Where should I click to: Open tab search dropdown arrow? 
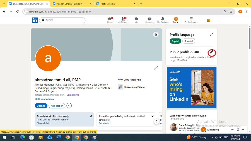tap(4, 4)
